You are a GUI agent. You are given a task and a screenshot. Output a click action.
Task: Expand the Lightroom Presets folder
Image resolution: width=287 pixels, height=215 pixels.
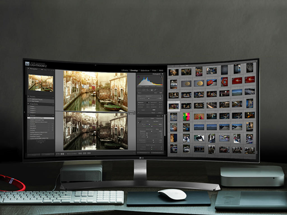pyautogui.click(x=30, y=99)
